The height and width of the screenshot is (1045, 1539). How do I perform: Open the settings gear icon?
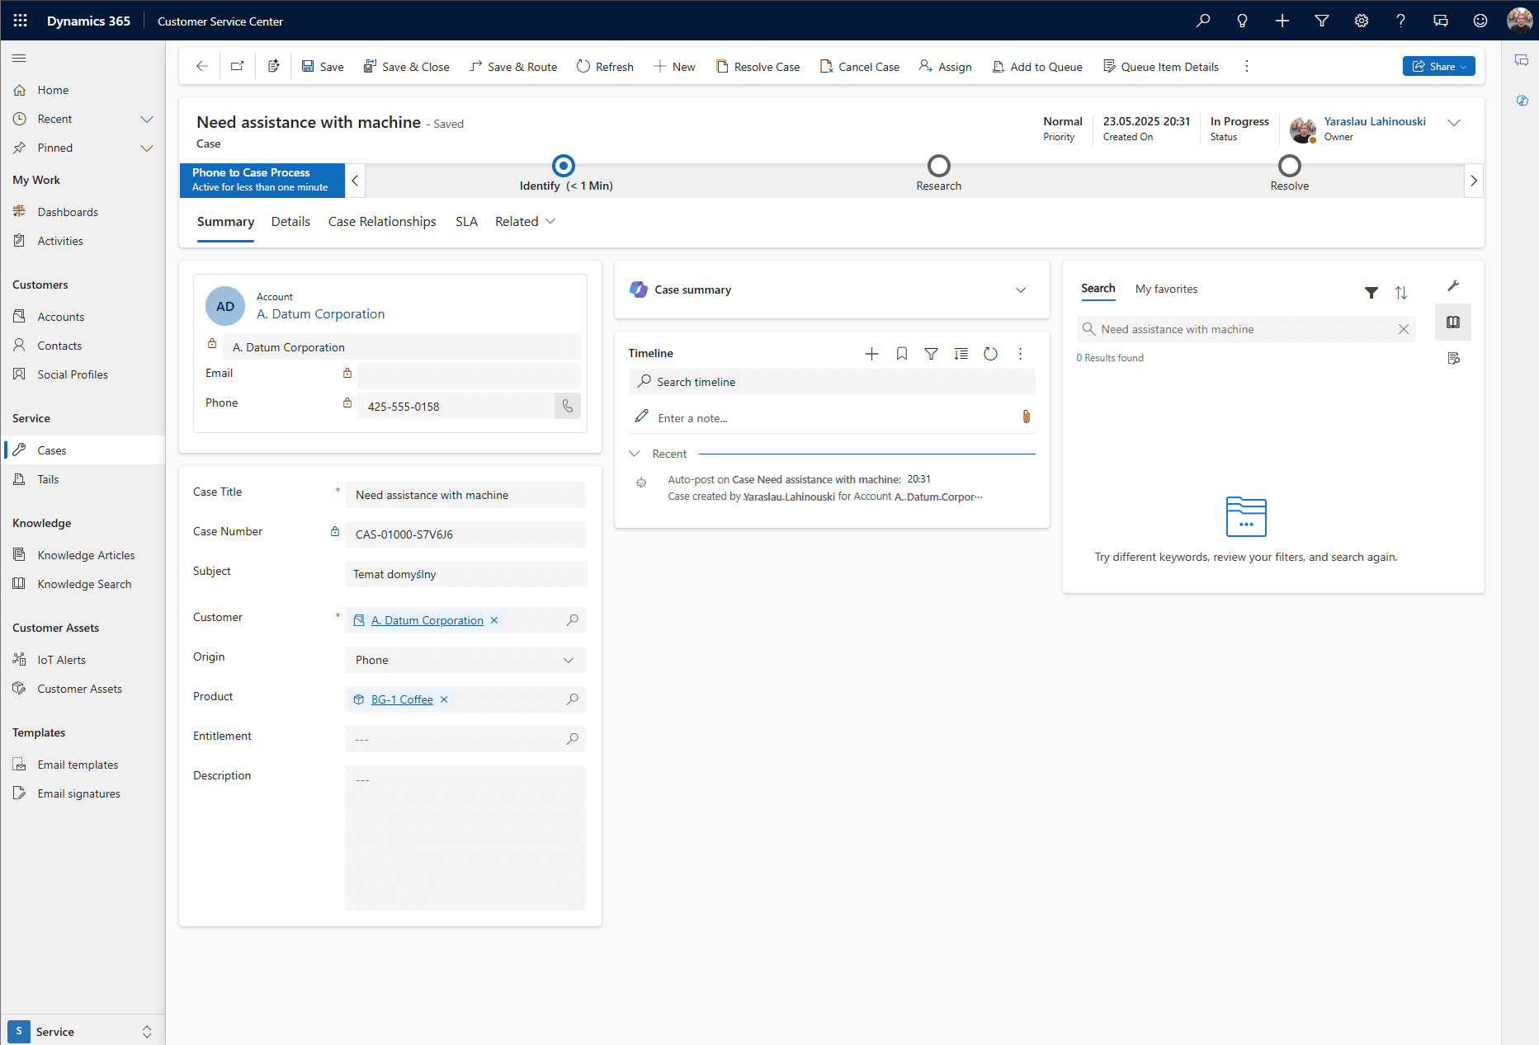pyautogui.click(x=1362, y=21)
